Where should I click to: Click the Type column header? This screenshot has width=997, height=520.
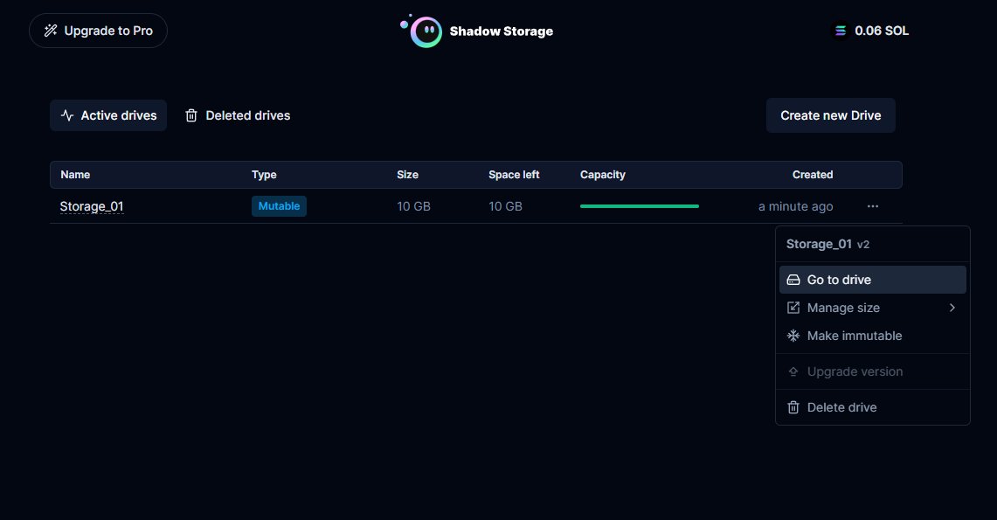click(x=264, y=175)
